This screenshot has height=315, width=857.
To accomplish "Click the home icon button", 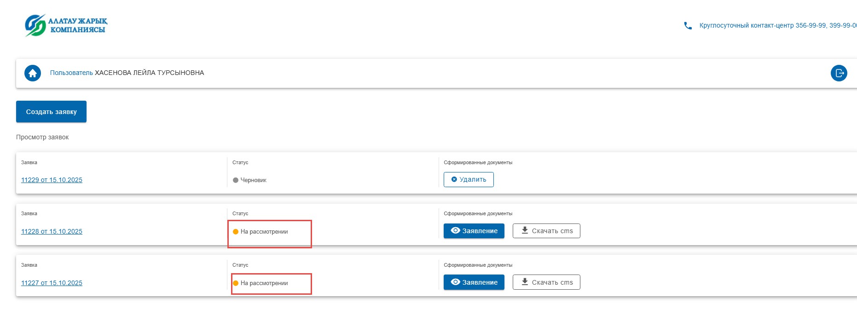I will coord(33,73).
